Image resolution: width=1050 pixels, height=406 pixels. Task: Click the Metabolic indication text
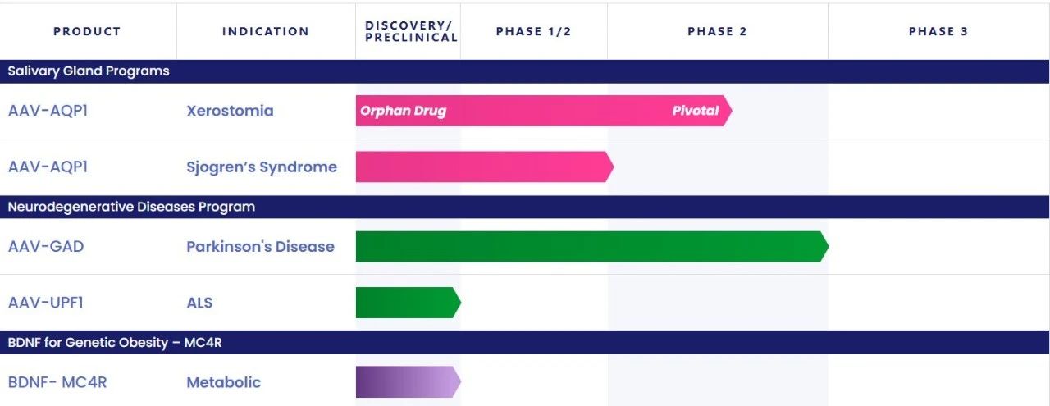pos(223,382)
